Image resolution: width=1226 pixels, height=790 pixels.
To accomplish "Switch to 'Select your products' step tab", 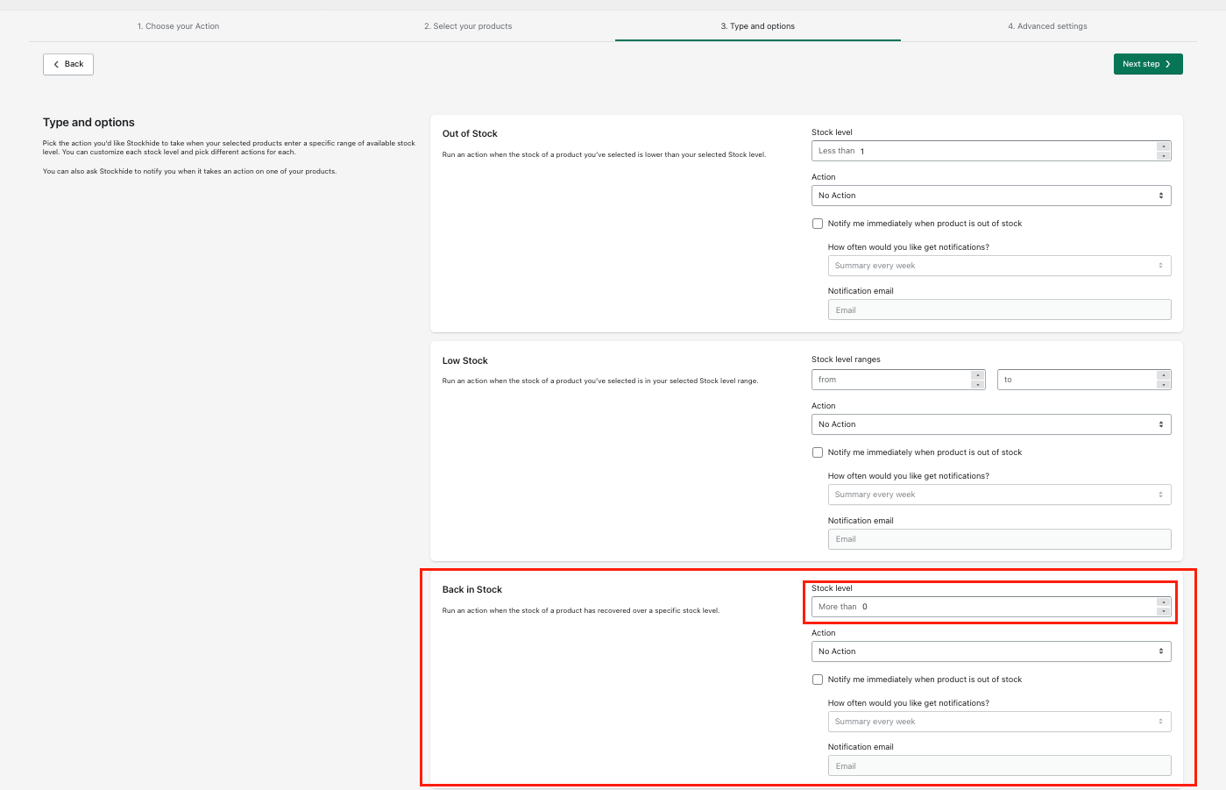I will (x=468, y=26).
